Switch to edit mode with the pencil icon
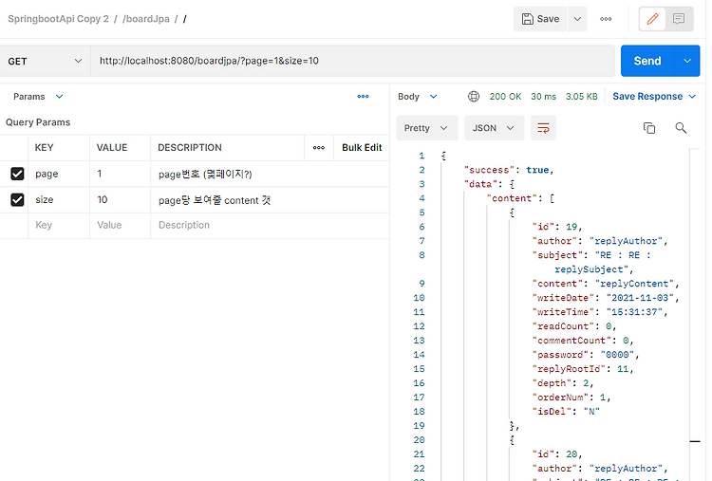This screenshot has width=712, height=481. pyautogui.click(x=652, y=19)
